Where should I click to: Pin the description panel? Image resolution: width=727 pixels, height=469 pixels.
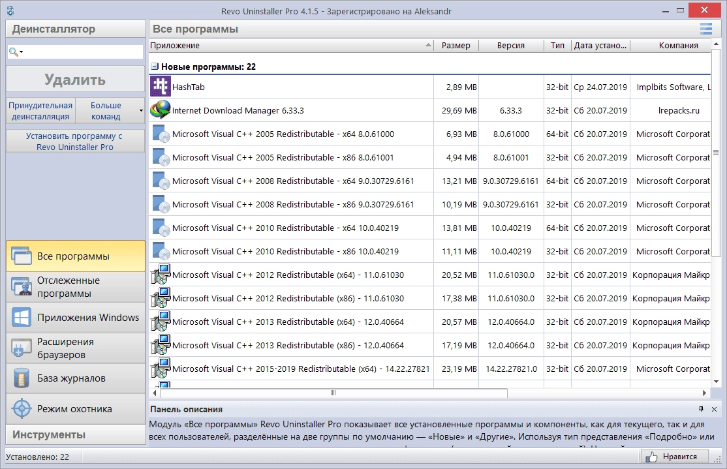point(701,409)
